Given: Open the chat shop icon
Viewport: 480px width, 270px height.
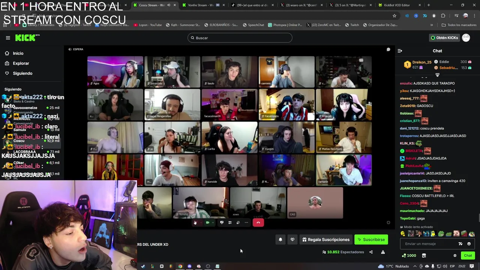Looking at the screenshot, I should click(x=424, y=255).
